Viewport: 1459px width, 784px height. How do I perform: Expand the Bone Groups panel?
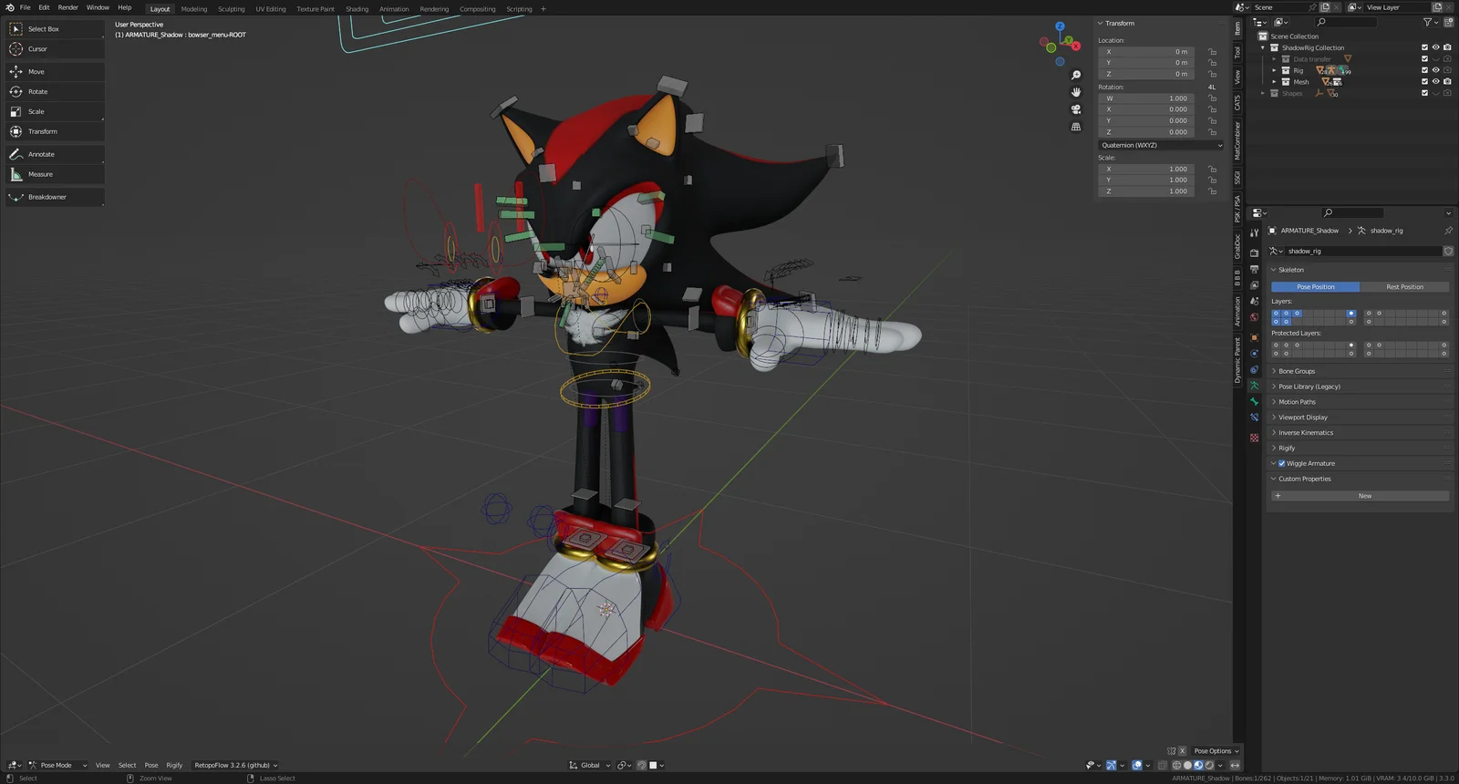(x=1359, y=371)
